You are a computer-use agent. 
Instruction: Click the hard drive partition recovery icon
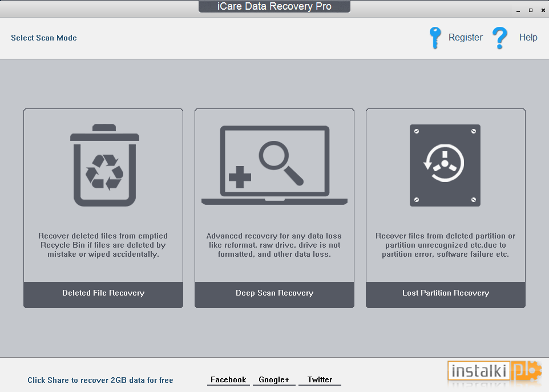pyautogui.click(x=445, y=165)
